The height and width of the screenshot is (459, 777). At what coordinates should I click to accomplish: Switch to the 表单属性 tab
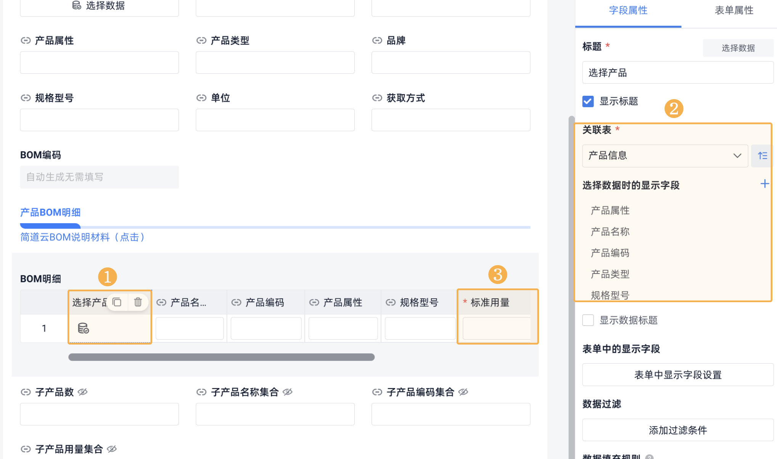[733, 11]
